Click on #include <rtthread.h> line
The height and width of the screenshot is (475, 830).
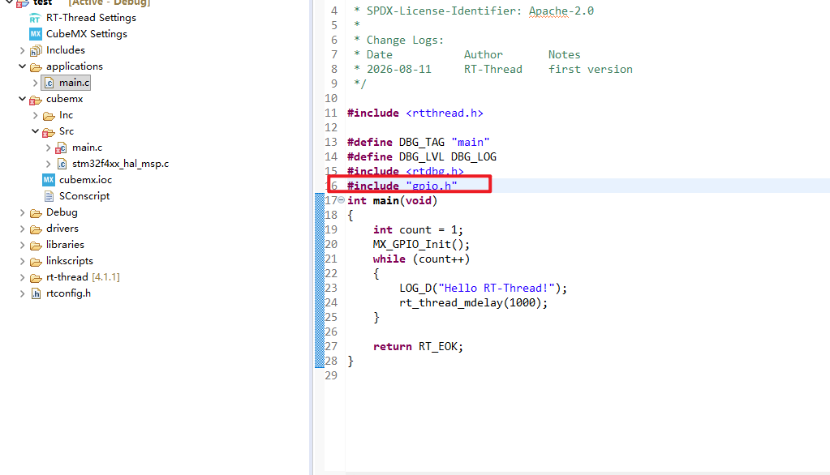tap(415, 113)
